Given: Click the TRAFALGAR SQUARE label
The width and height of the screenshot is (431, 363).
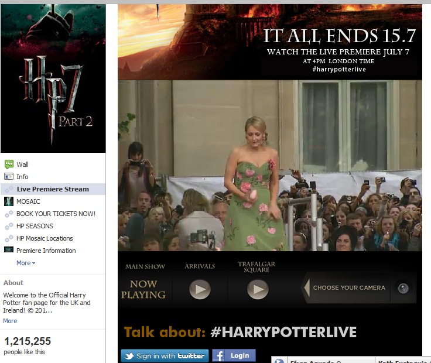Looking at the screenshot, I should 256,267.
